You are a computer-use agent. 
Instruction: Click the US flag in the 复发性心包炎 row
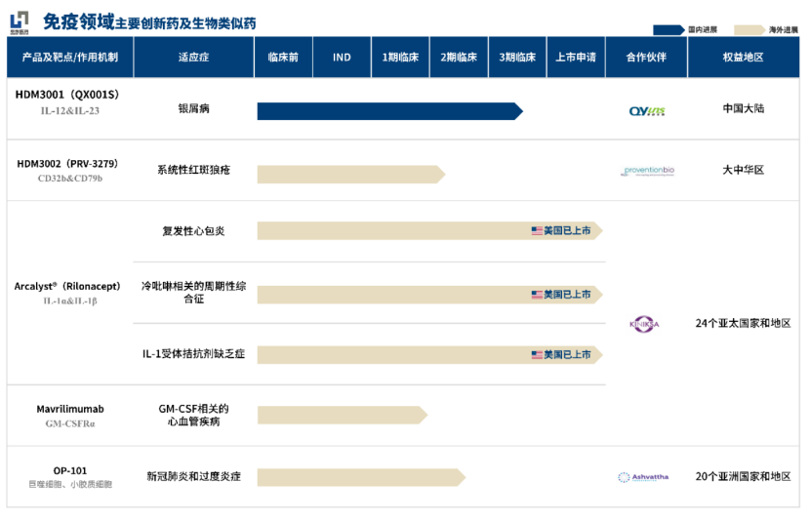[537, 231]
